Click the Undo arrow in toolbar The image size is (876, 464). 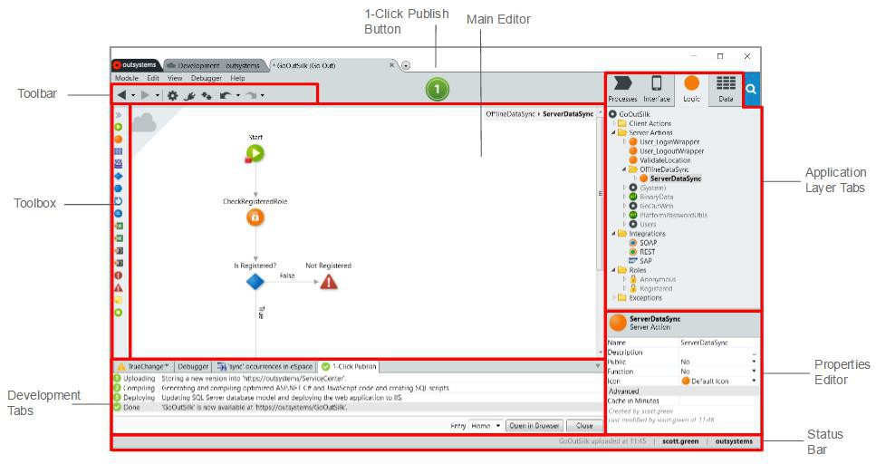click(x=226, y=95)
